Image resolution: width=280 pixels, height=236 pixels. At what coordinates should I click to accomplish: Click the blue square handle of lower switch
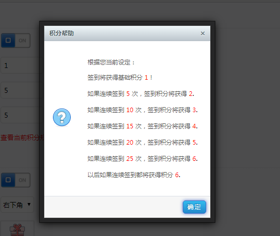coord(8,180)
